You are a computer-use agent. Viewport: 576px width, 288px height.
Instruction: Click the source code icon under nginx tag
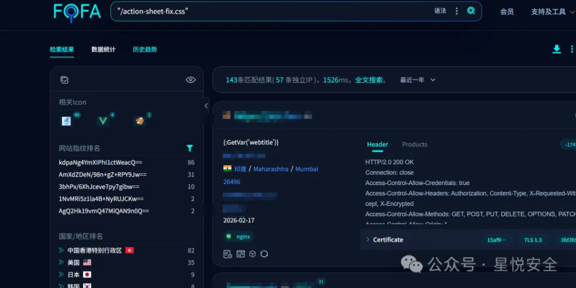point(240,254)
